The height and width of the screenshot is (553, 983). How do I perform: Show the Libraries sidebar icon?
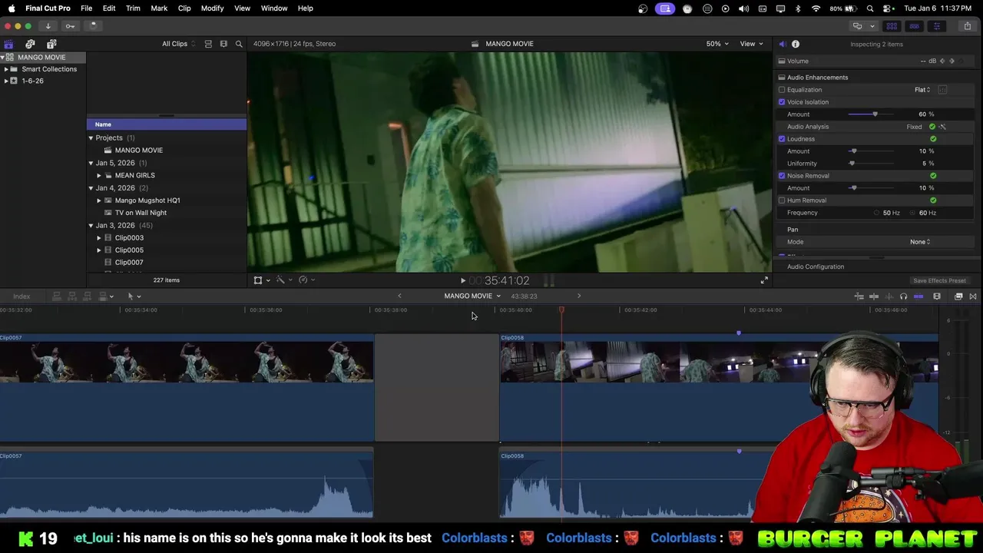coord(8,44)
